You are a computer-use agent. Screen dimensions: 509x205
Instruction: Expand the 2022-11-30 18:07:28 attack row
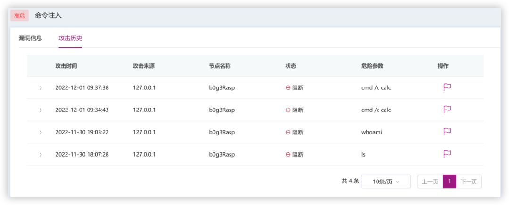tap(41, 155)
